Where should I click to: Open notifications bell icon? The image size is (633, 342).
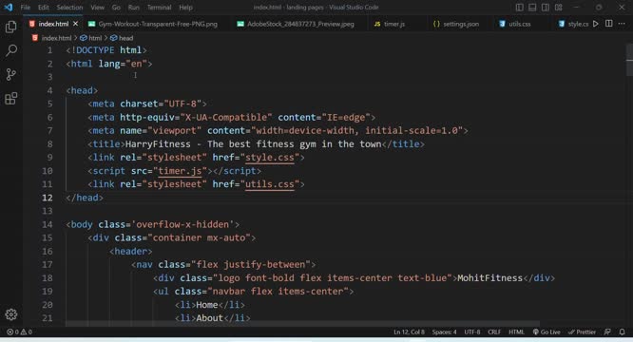coord(623,332)
